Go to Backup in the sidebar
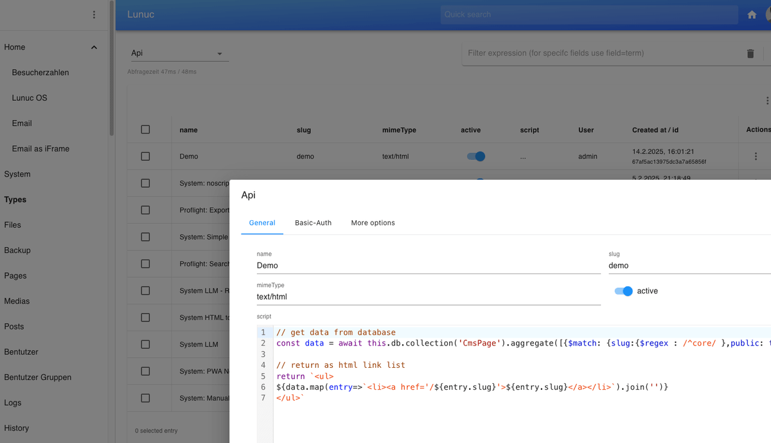The height and width of the screenshot is (443, 771). pyautogui.click(x=17, y=250)
